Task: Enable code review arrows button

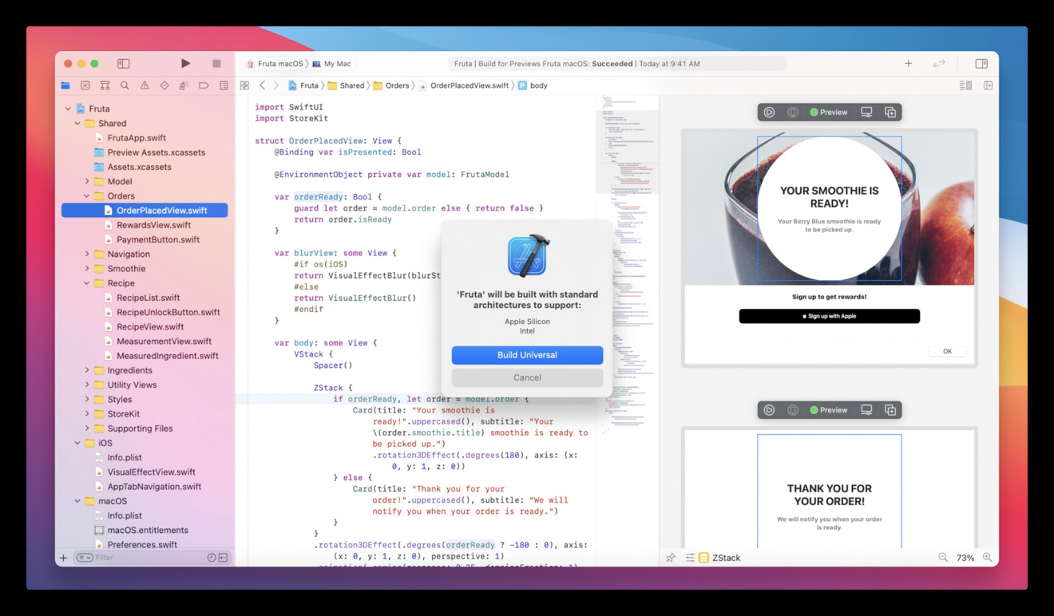Action: [939, 64]
